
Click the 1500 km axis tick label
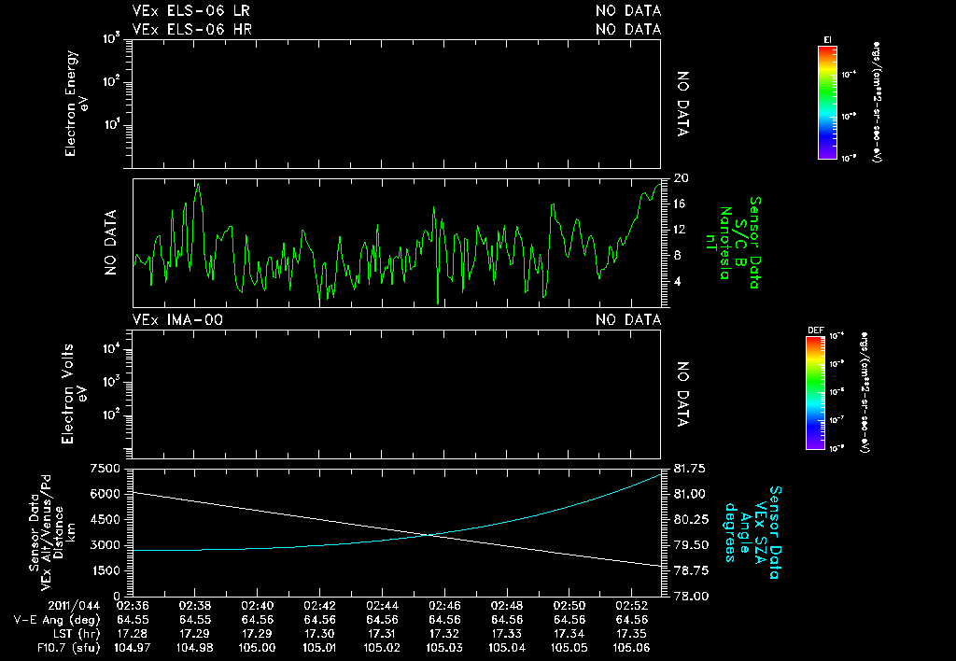105,571
